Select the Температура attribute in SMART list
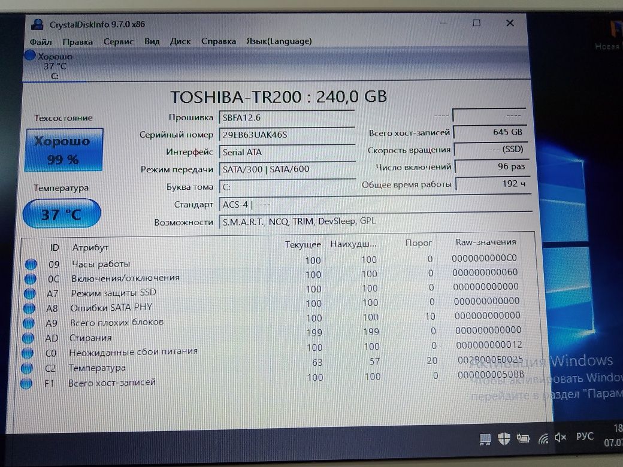The width and height of the screenshot is (623, 467). (x=97, y=368)
